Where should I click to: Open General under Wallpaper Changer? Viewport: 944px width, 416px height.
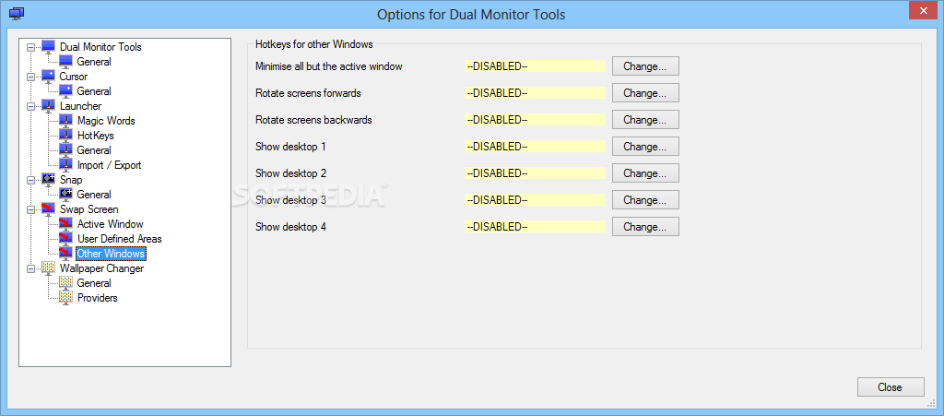(x=94, y=283)
